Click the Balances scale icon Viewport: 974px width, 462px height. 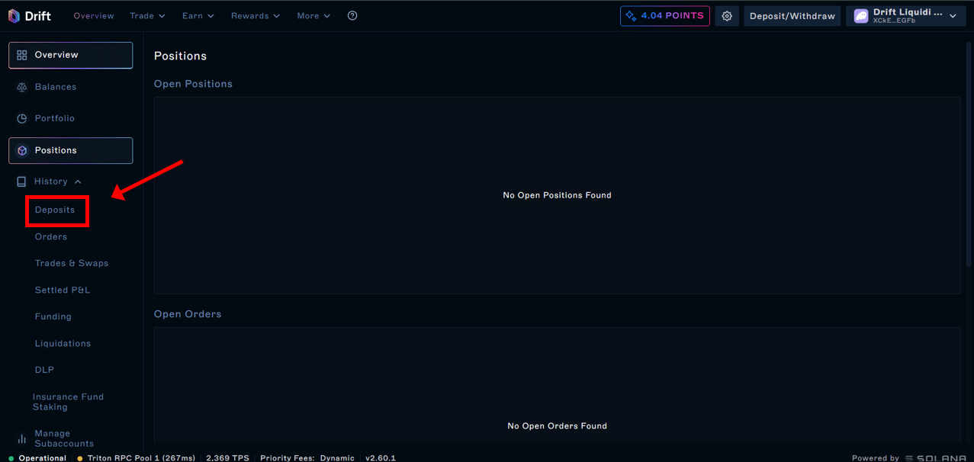[x=22, y=87]
